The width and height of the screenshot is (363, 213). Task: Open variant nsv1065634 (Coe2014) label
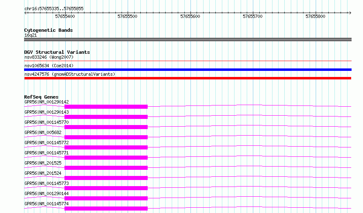click(49, 66)
